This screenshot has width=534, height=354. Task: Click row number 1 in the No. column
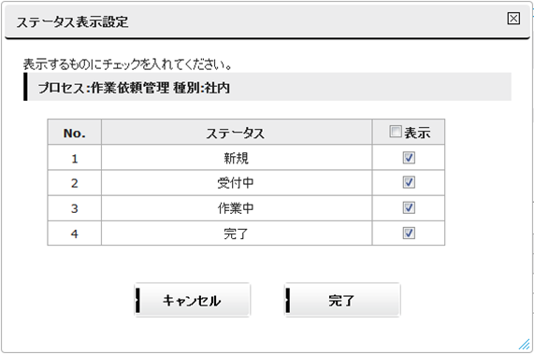(x=74, y=158)
